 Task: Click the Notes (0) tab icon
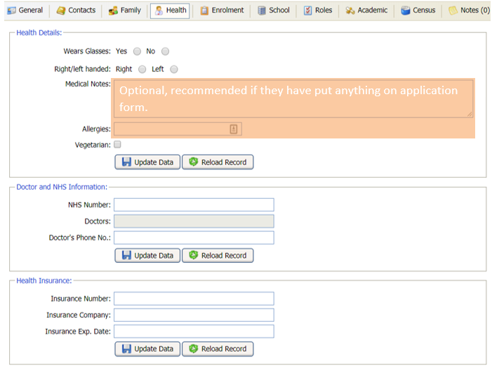coord(453,11)
